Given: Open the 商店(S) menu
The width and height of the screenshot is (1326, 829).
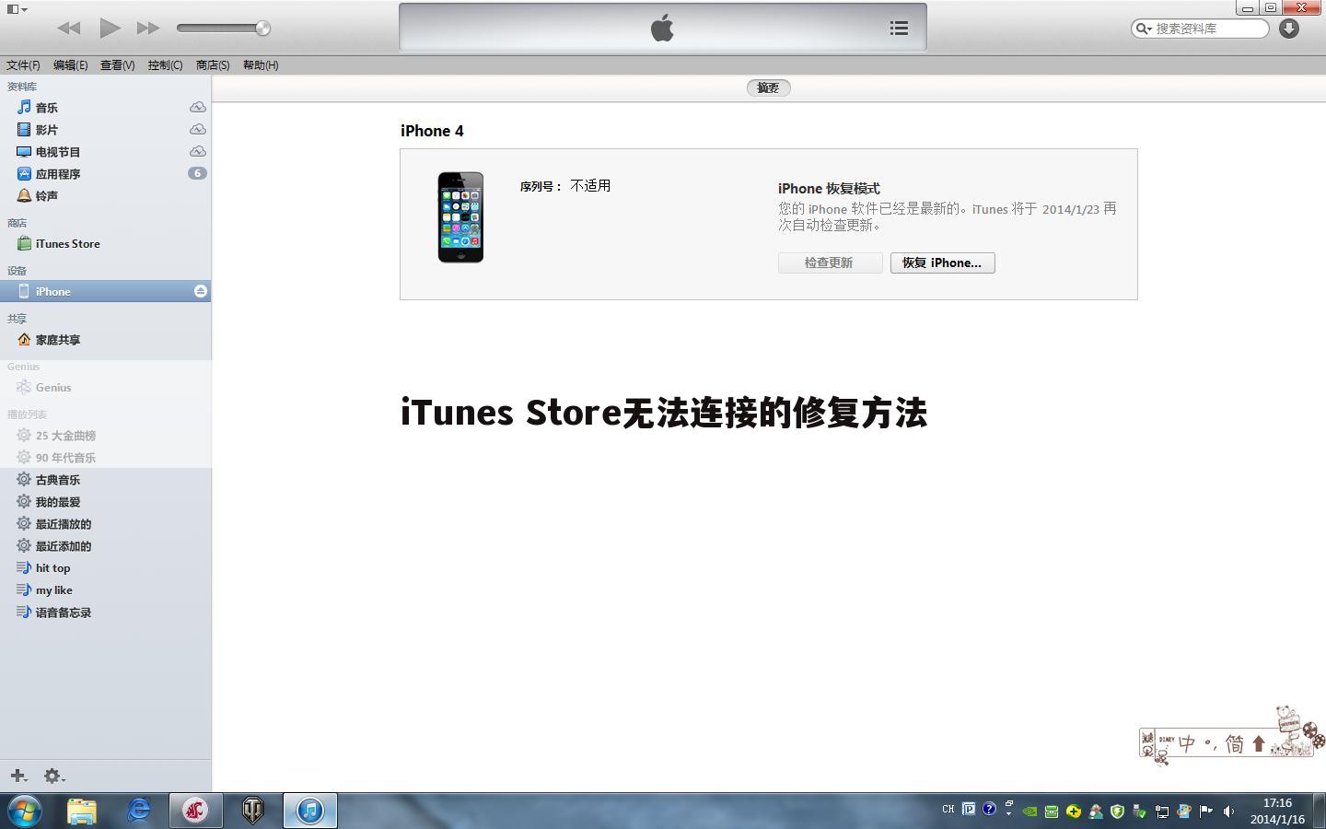Looking at the screenshot, I should [x=212, y=64].
